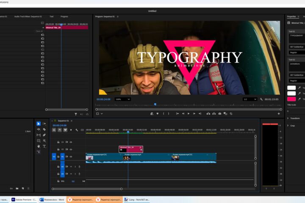
Task: Select the Selection arrow tool
Action: click(x=39, y=123)
